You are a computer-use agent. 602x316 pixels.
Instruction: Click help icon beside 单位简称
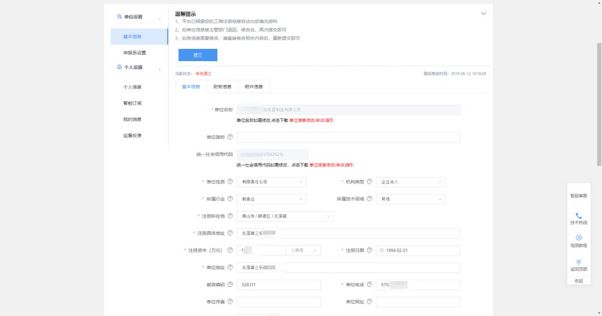[230, 137]
